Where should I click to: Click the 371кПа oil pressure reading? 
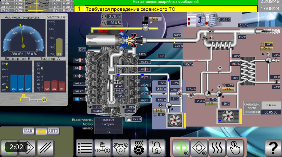tap(130, 111)
